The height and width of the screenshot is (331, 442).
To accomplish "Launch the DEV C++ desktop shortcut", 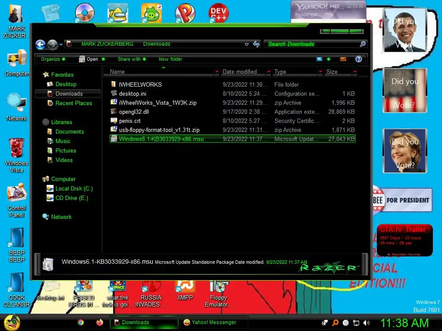I will pyautogui.click(x=218, y=13).
